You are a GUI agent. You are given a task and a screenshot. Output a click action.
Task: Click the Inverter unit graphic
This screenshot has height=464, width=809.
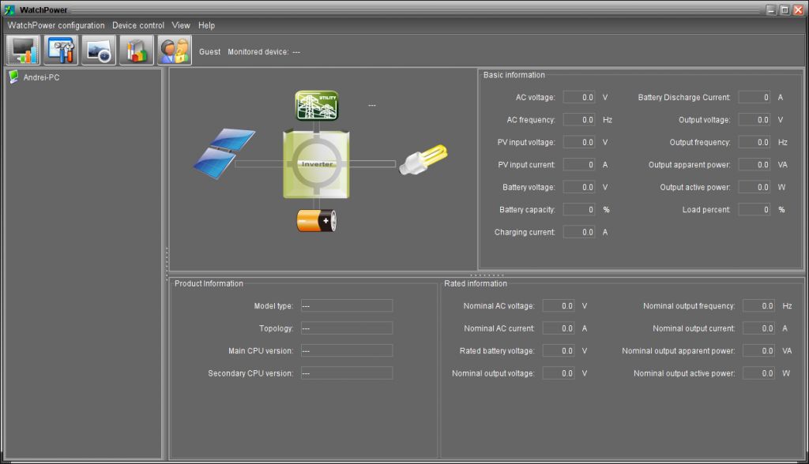click(316, 164)
